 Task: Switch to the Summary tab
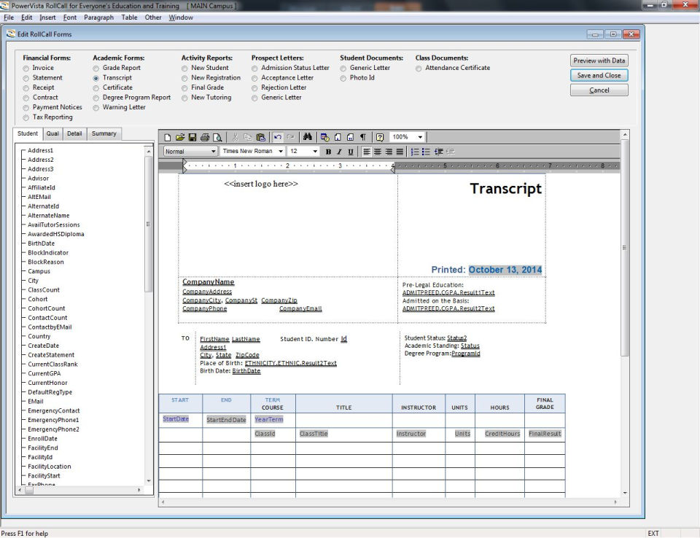tap(104, 133)
